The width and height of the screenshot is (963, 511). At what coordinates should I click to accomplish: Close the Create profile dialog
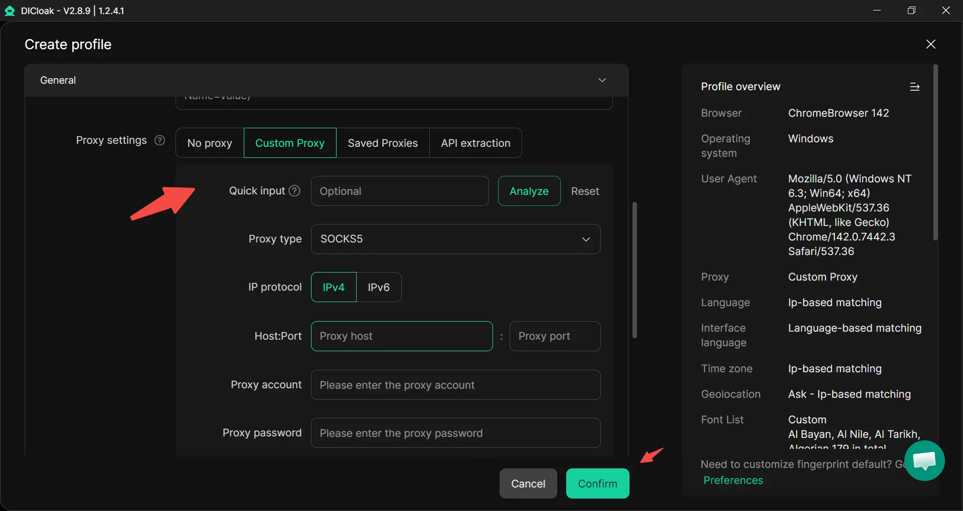[930, 44]
